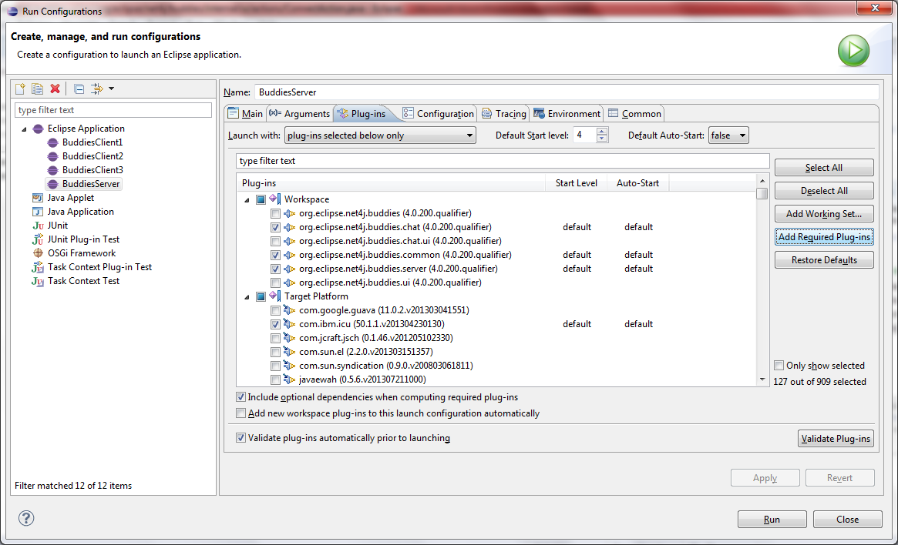Viewport: 898px width, 545px height.
Task: Click the Deselect All button
Action: point(823,191)
